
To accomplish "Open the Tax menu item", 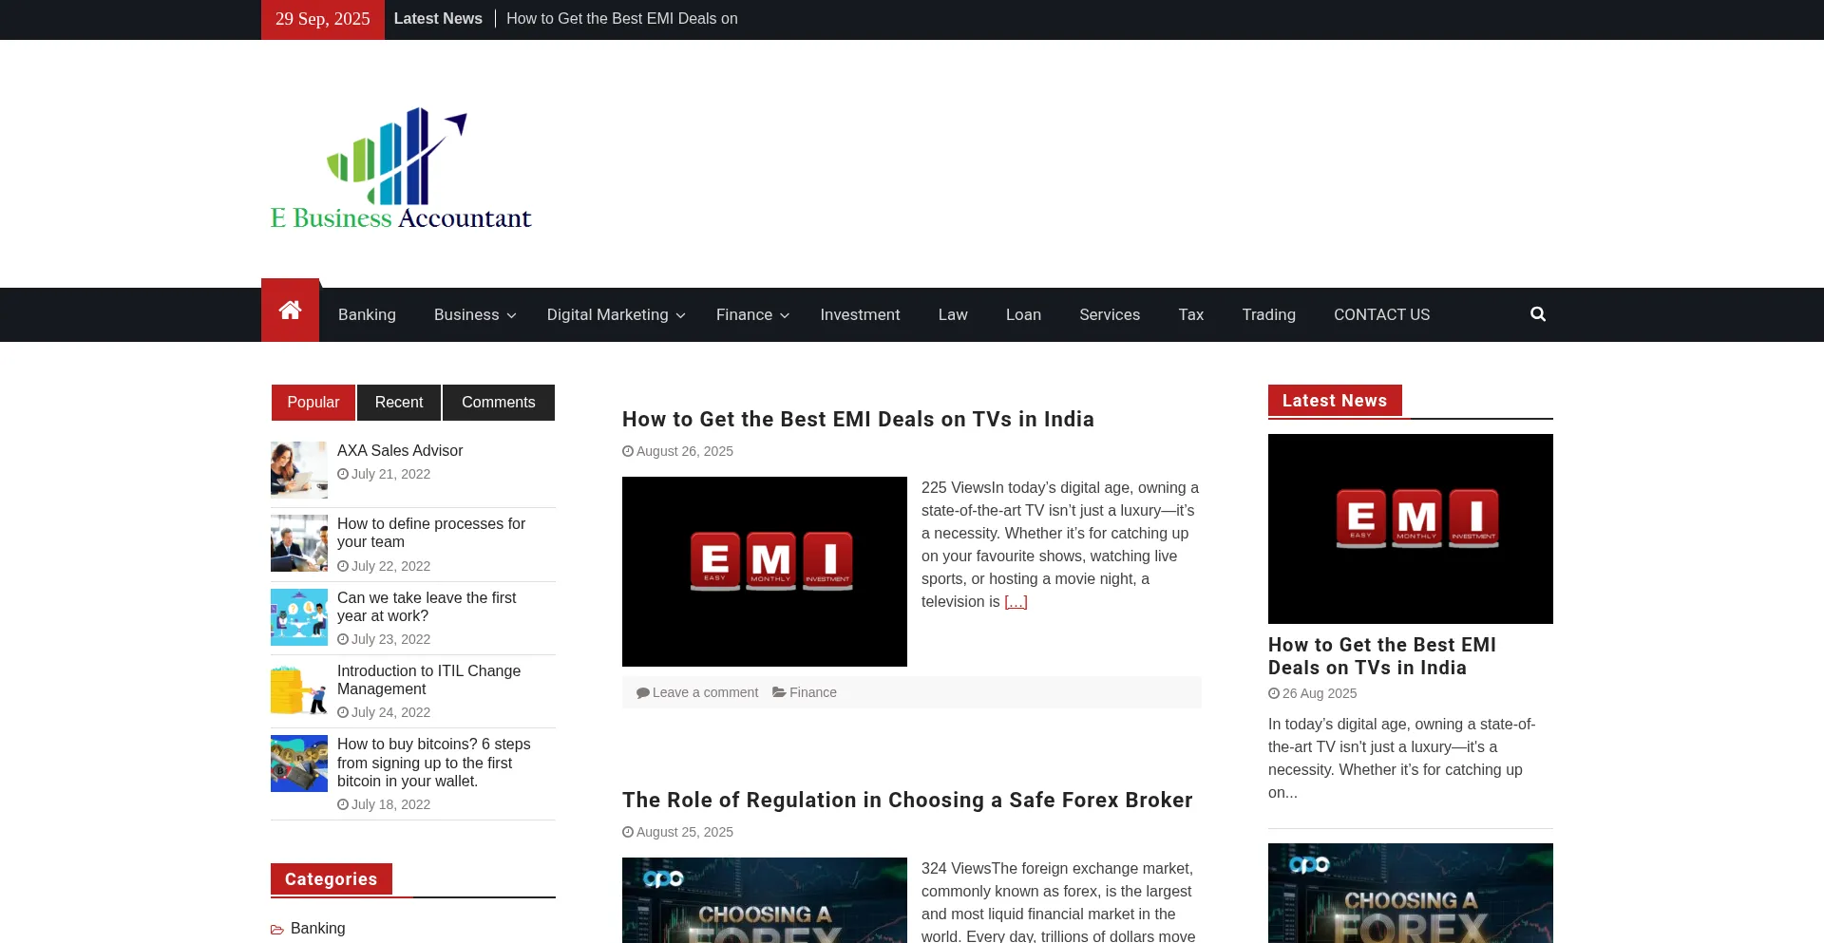I will (x=1190, y=314).
